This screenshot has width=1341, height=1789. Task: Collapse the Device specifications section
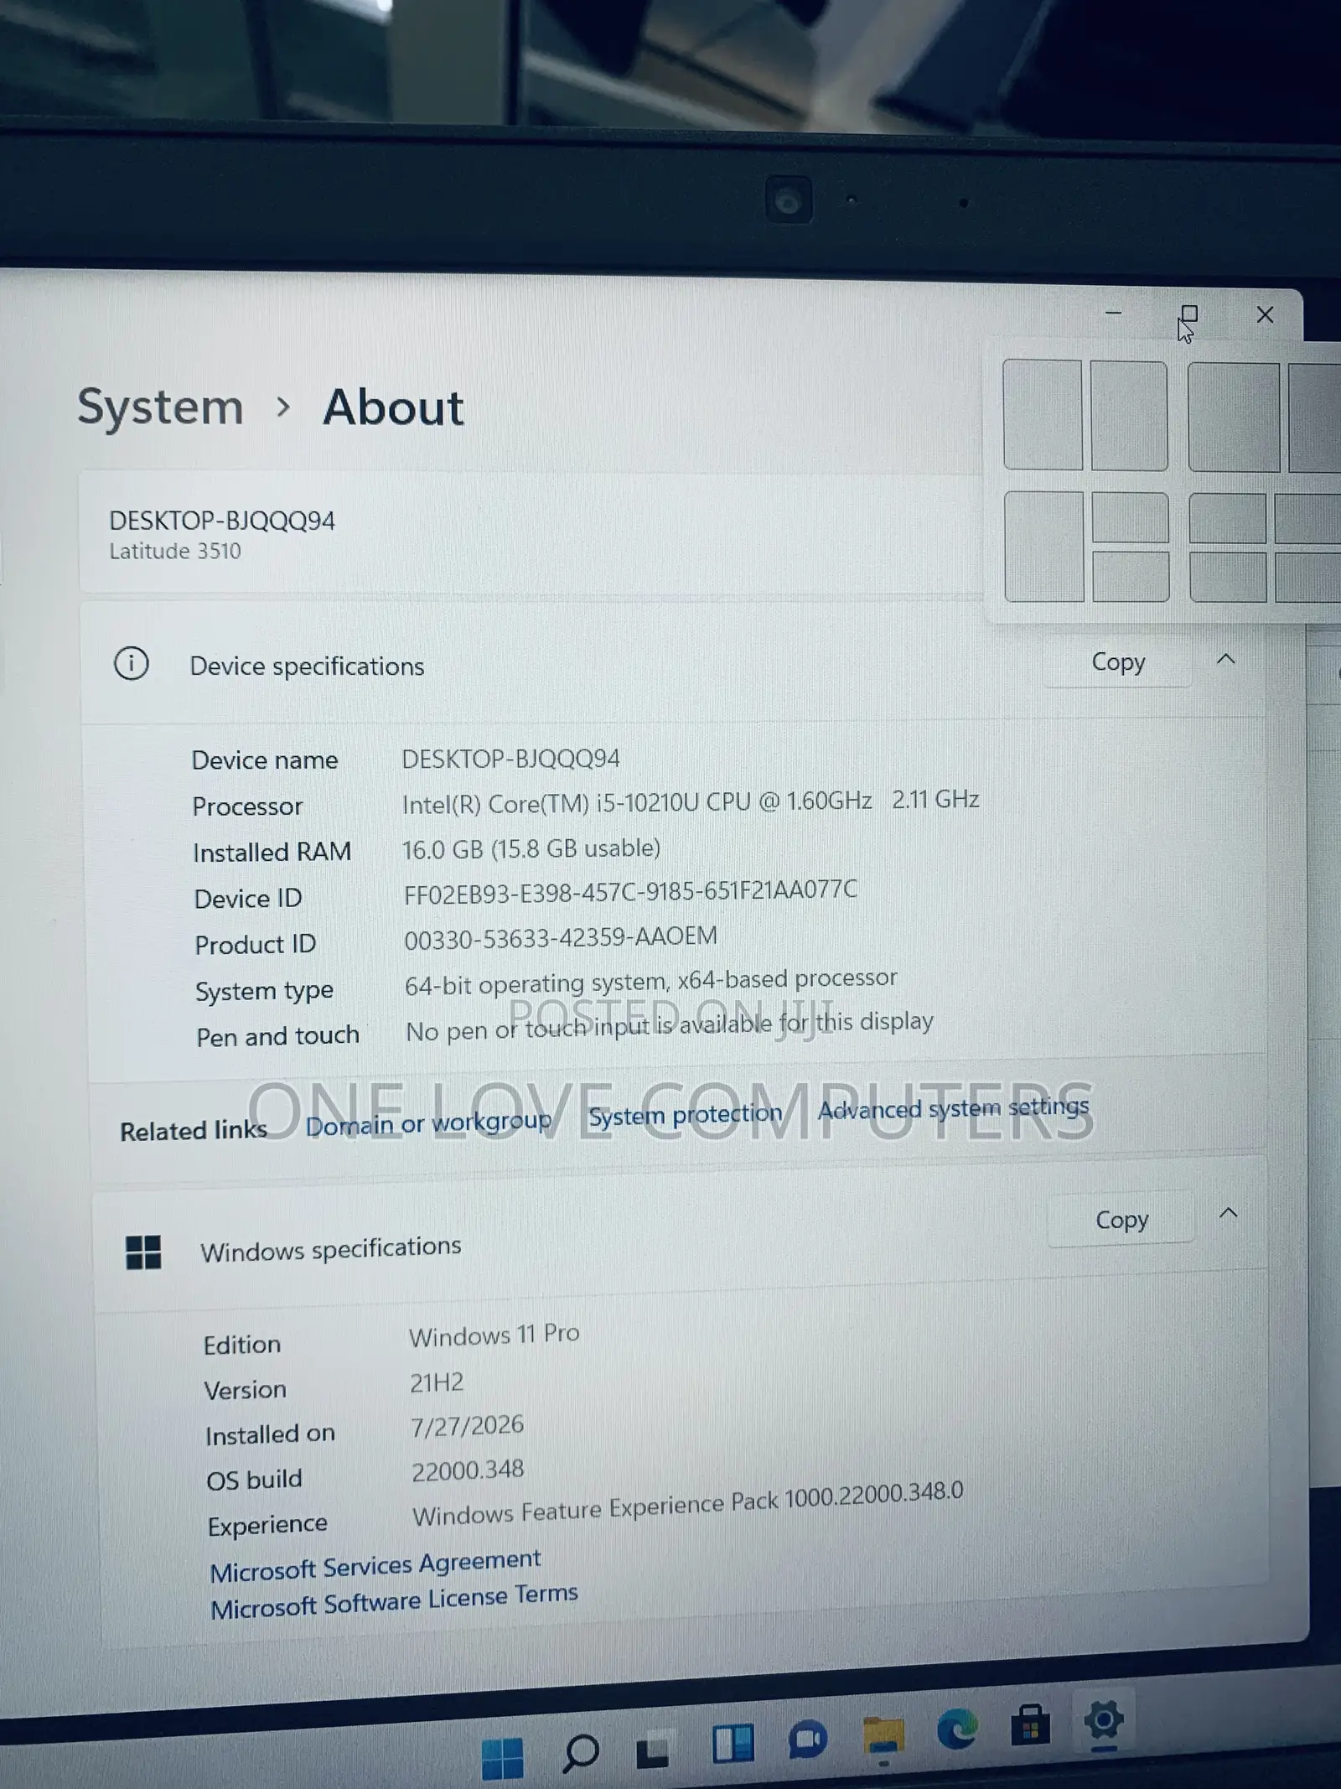1225,660
